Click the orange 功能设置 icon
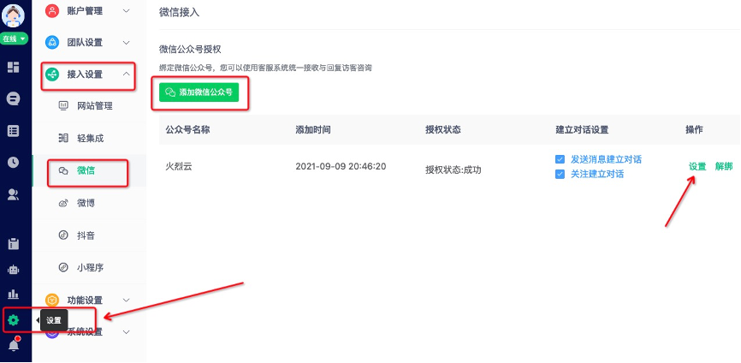Image resolution: width=741 pixels, height=363 pixels. (x=52, y=301)
